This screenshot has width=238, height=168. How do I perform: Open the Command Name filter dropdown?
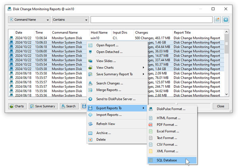click(x=29, y=20)
